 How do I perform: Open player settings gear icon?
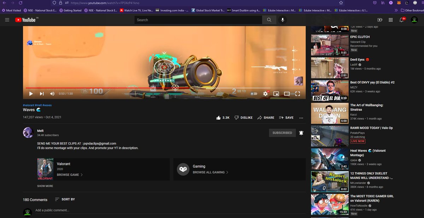pyautogui.click(x=265, y=93)
